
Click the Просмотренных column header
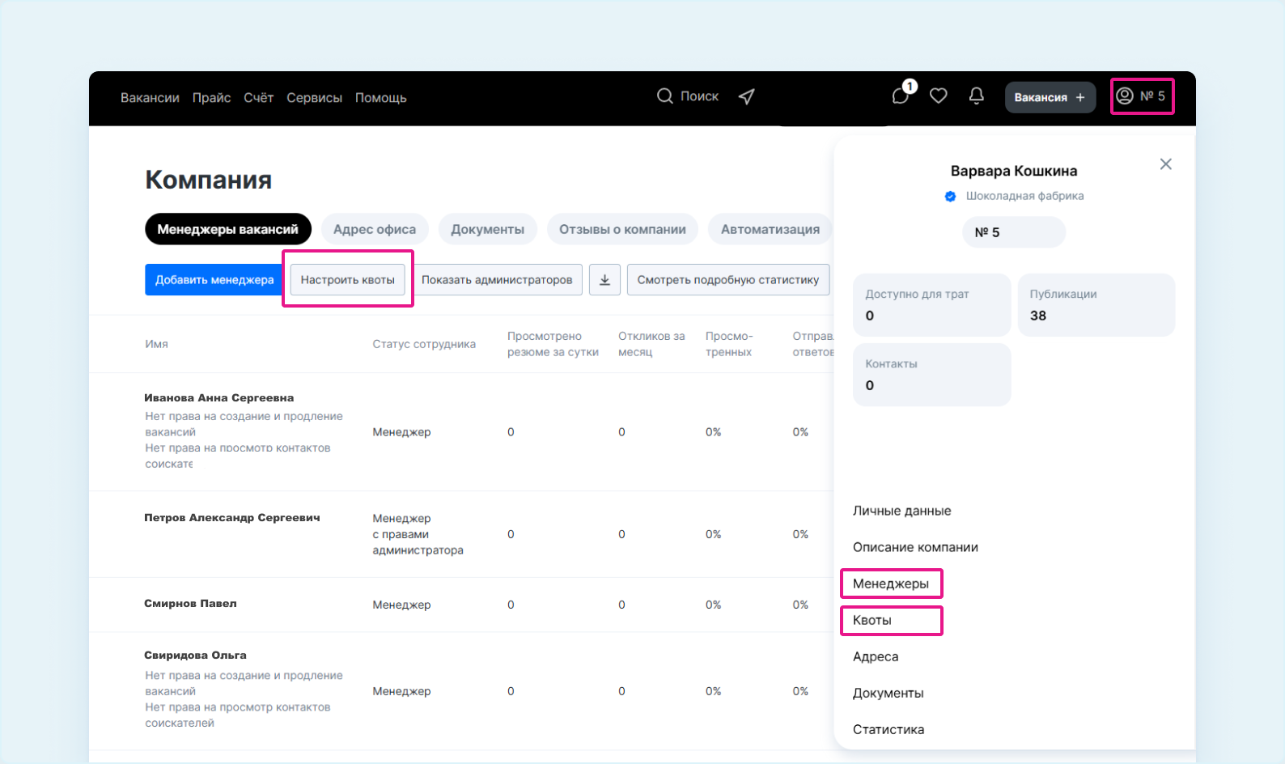pos(729,344)
